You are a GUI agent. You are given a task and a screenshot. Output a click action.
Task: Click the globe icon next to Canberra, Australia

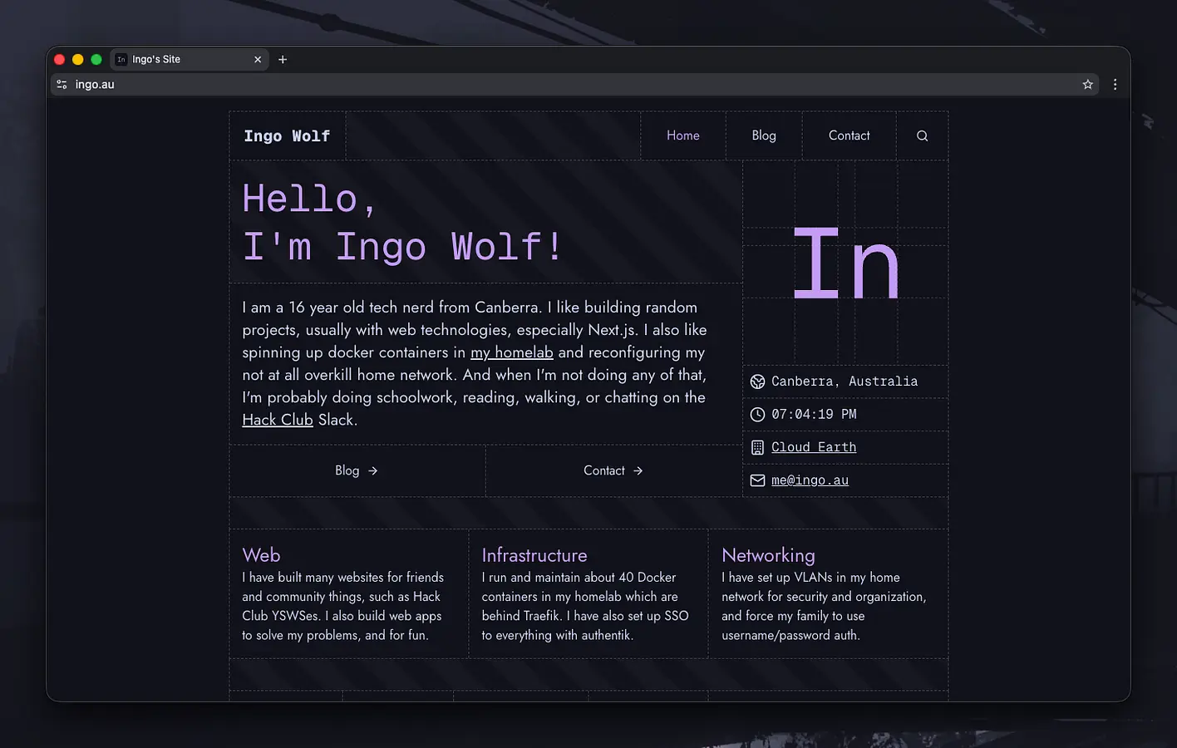(757, 381)
